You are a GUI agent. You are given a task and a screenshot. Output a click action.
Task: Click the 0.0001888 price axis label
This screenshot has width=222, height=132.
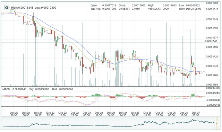tap(212, 3)
